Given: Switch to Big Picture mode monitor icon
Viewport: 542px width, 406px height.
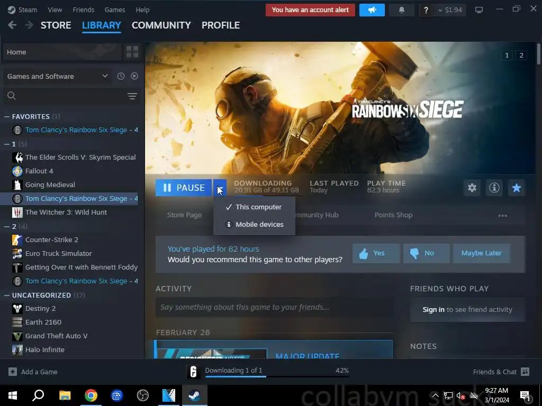Looking at the screenshot, I should 478,10.
